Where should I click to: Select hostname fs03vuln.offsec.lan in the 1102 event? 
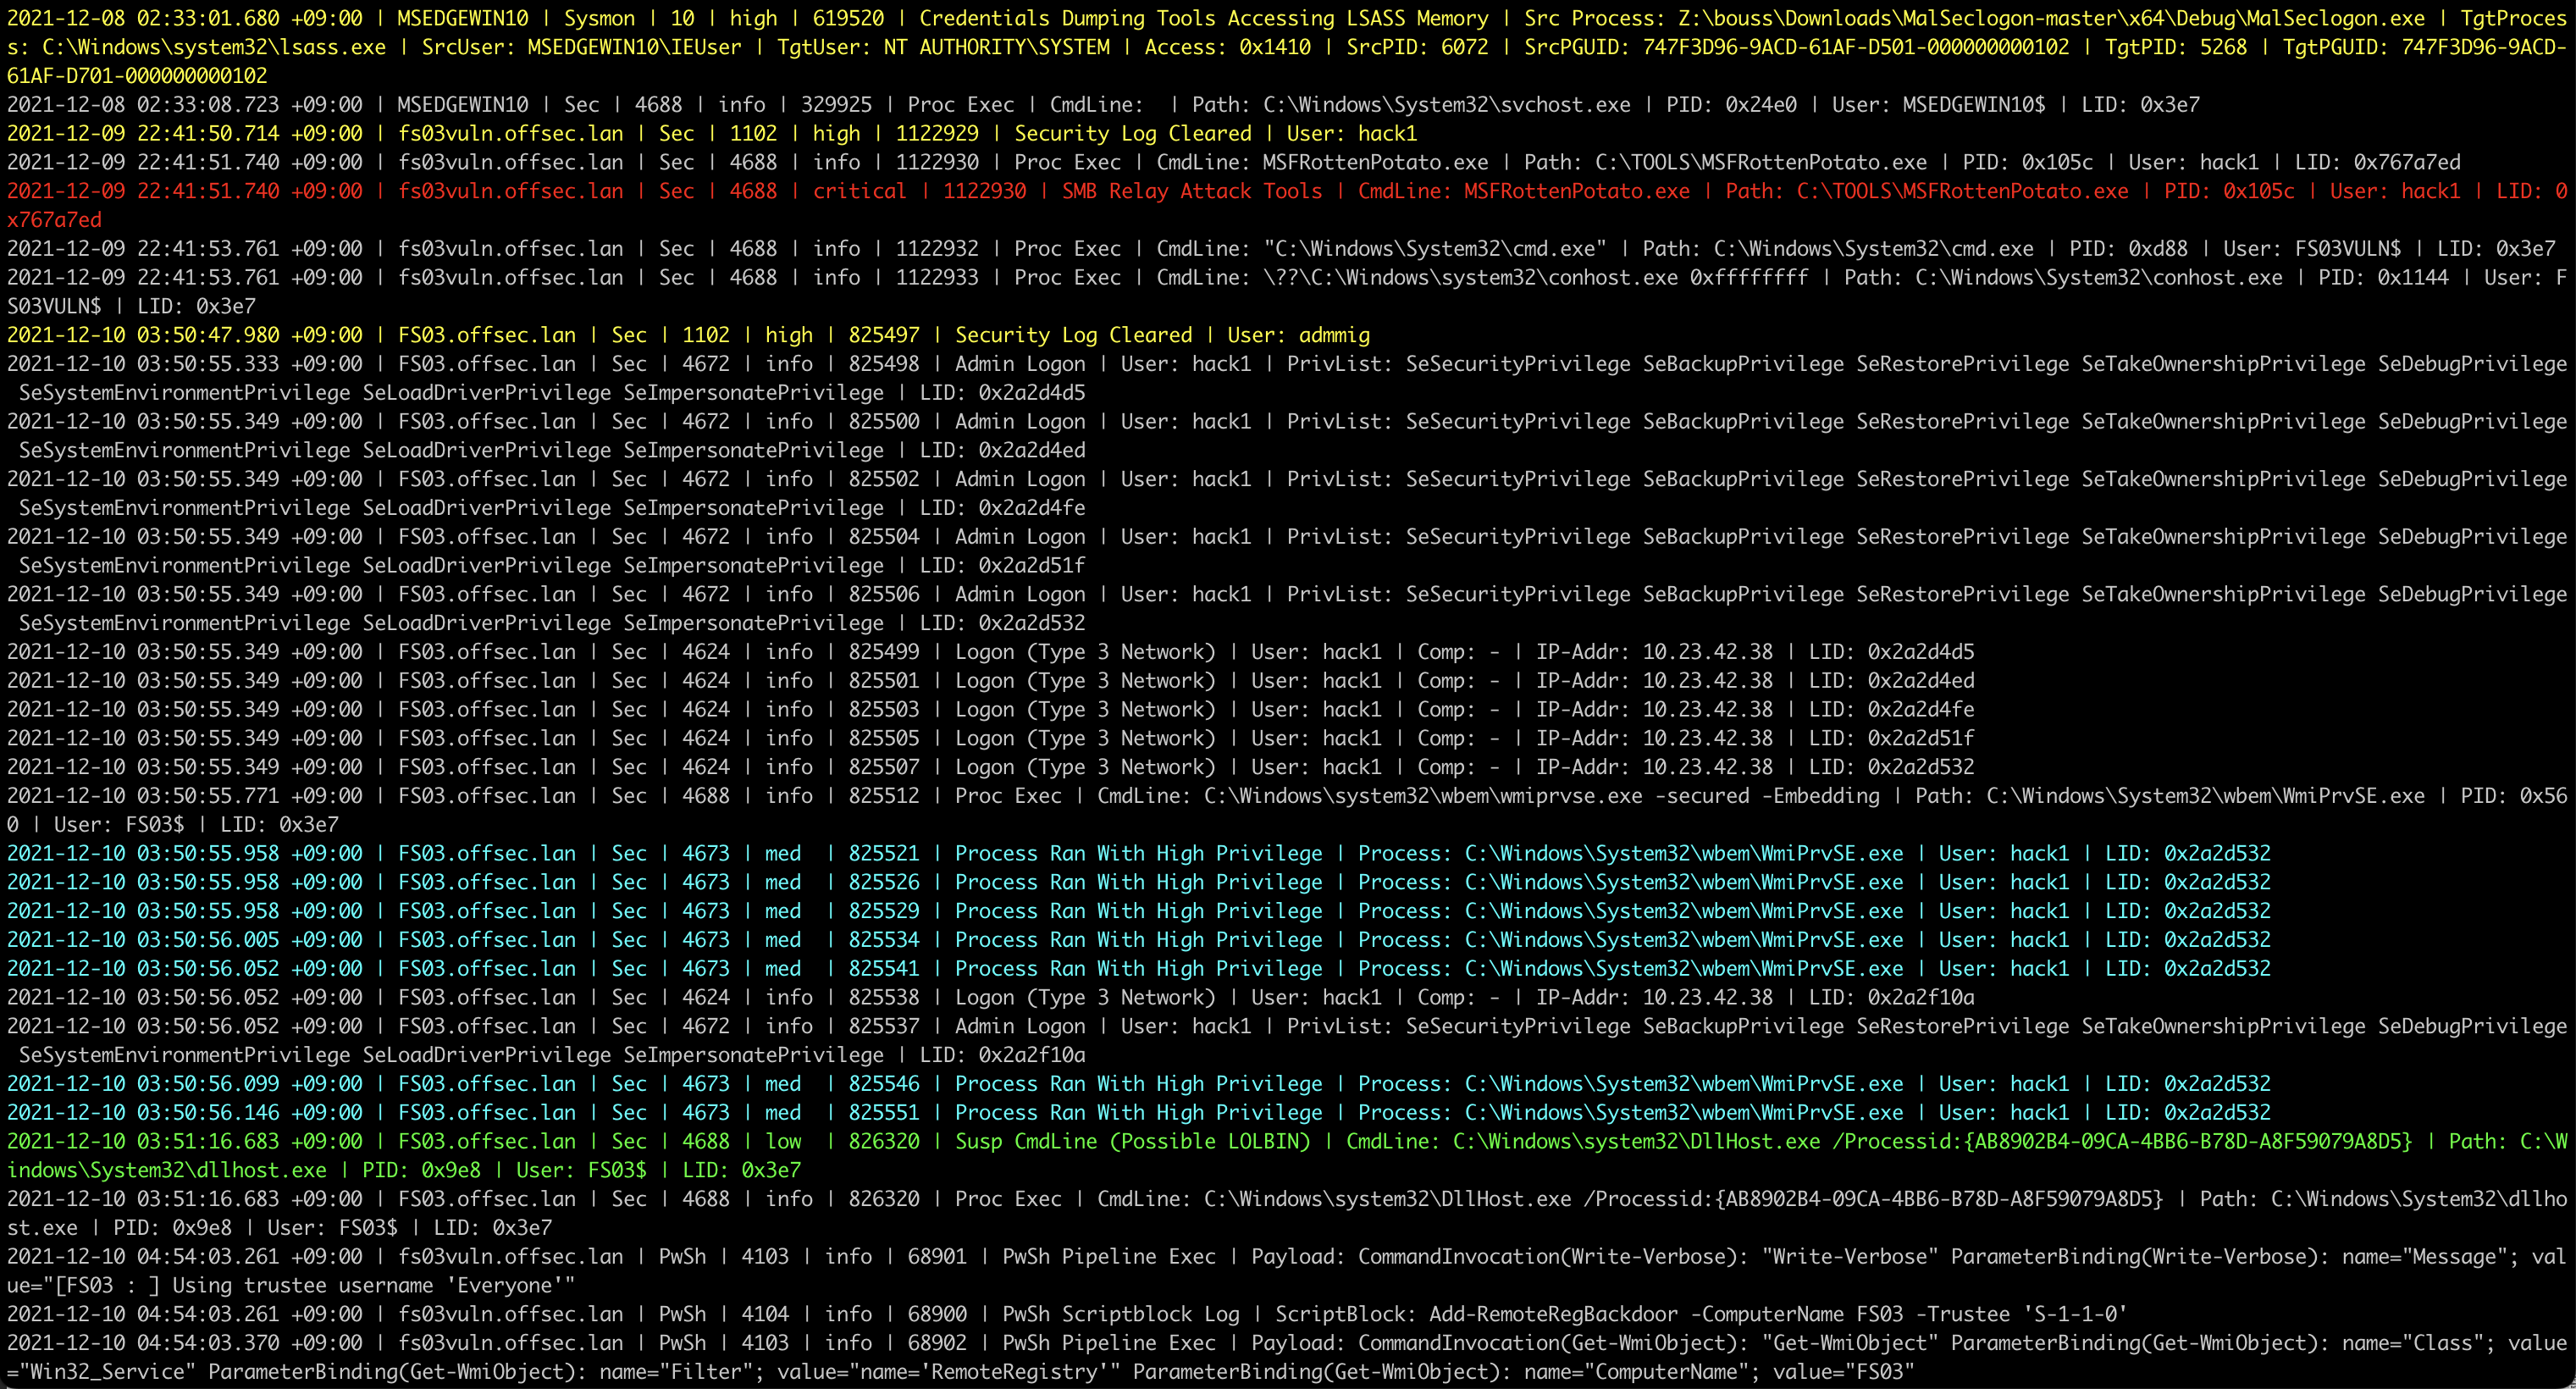510,133
